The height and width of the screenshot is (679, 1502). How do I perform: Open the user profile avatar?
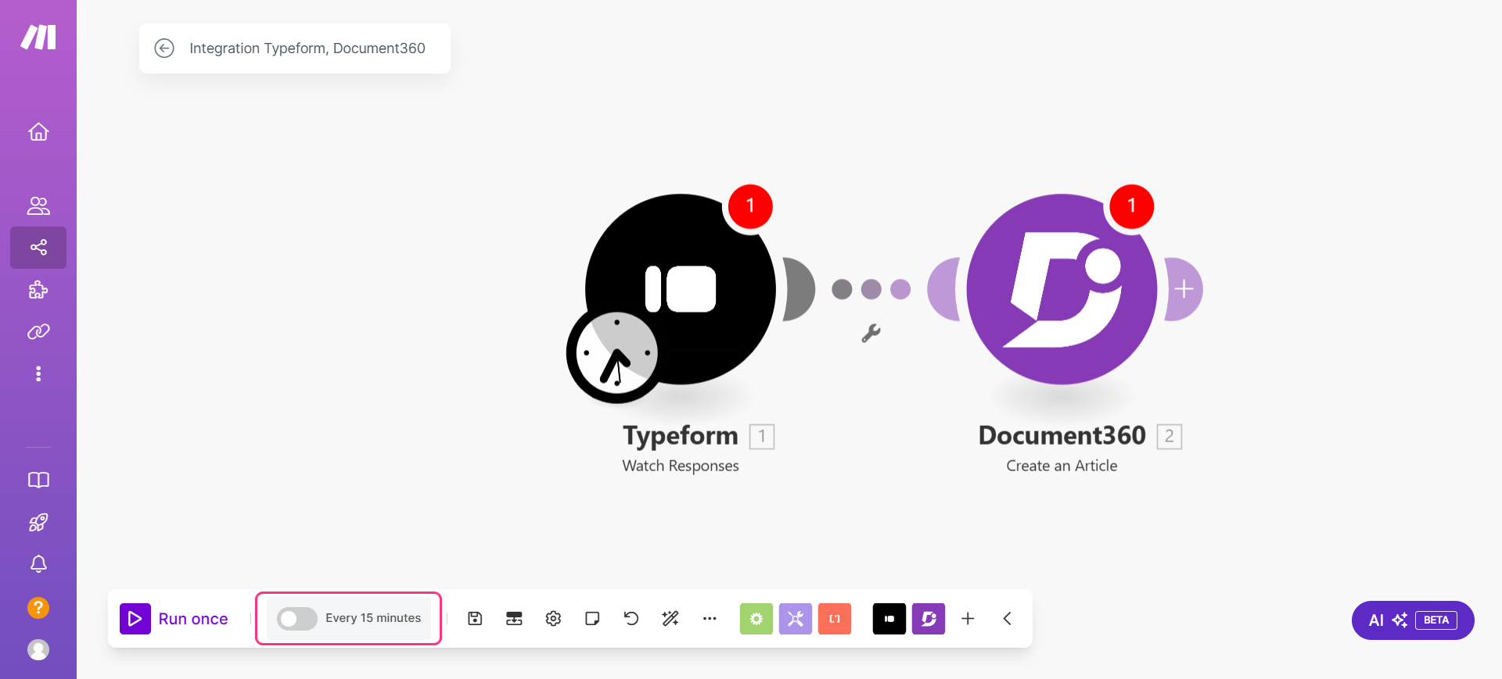38,649
